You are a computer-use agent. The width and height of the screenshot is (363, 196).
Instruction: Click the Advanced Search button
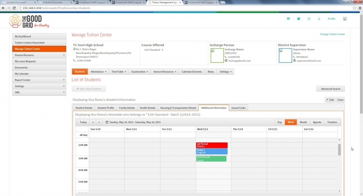pos(331,89)
